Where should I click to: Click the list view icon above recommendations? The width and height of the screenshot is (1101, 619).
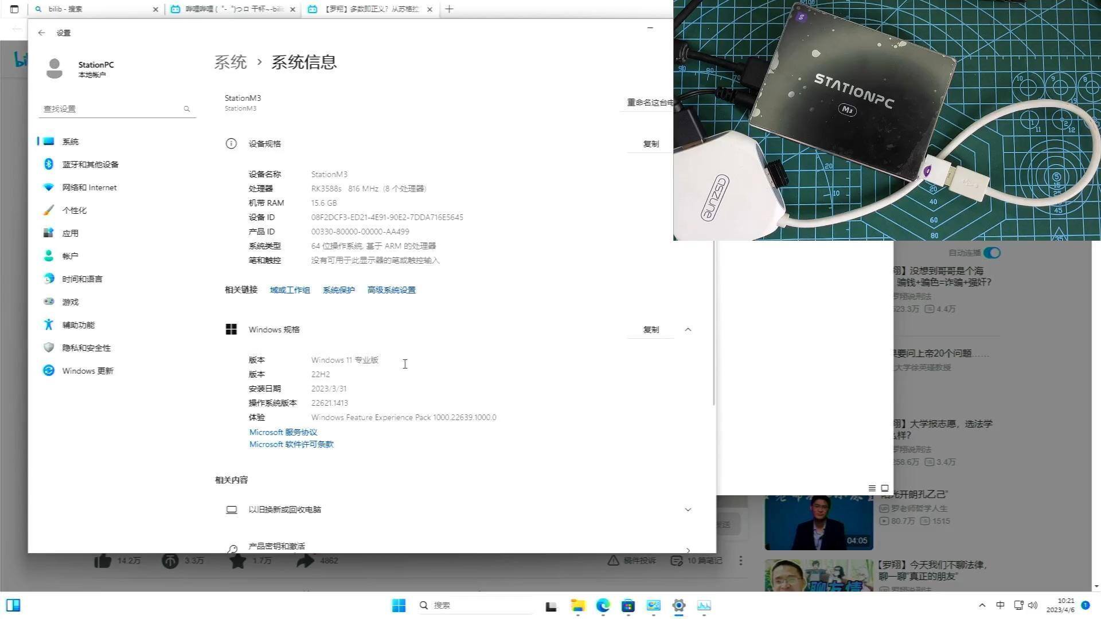click(872, 488)
